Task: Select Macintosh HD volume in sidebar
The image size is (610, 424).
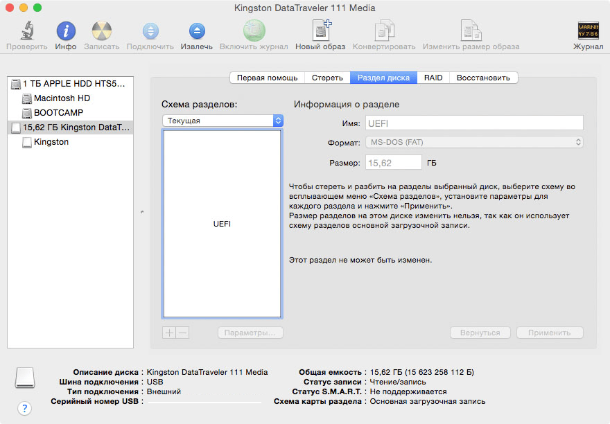Action: pyautogui.click(x=62, y=98)
